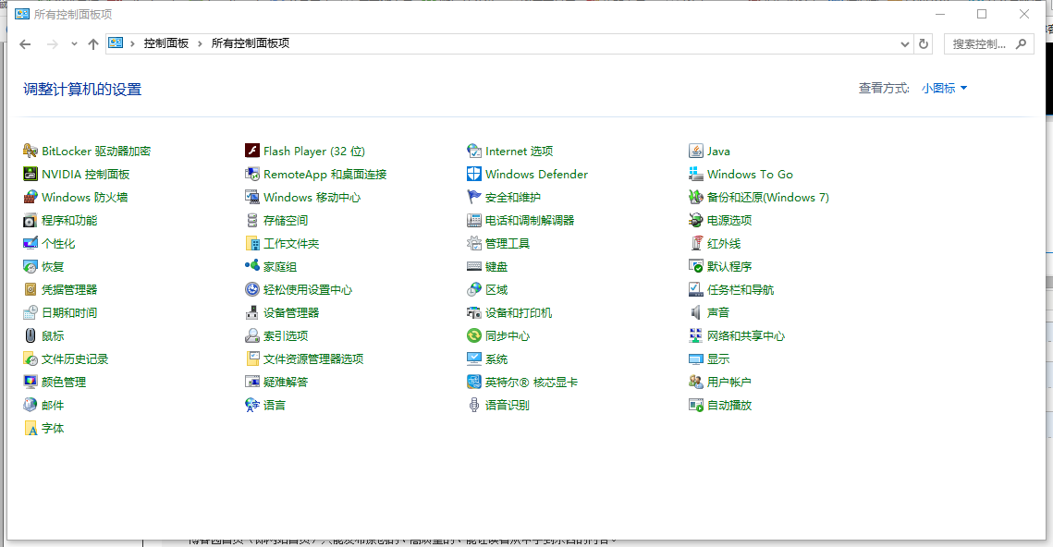Open the Windows Defender icon
Viewport: 1053px width, 547px height.
(474, 174)
